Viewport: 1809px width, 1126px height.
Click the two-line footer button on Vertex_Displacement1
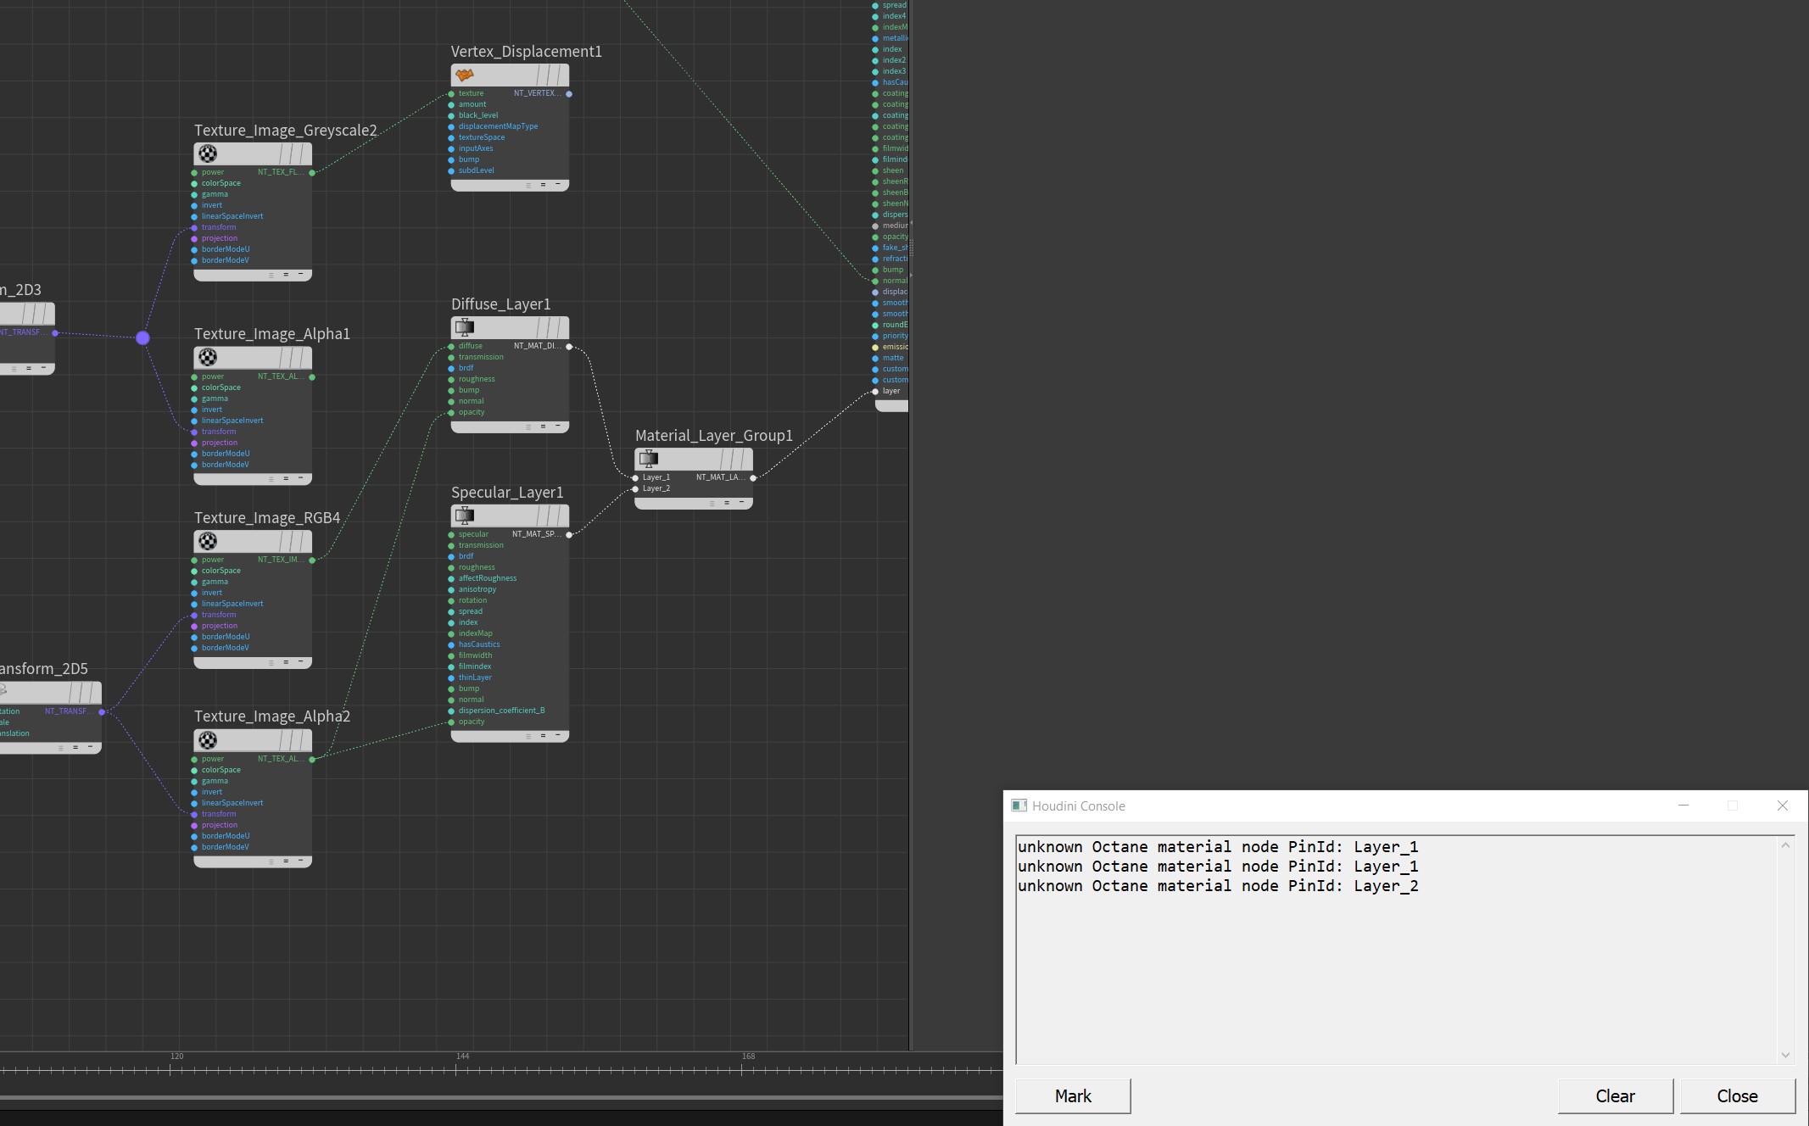543,184
